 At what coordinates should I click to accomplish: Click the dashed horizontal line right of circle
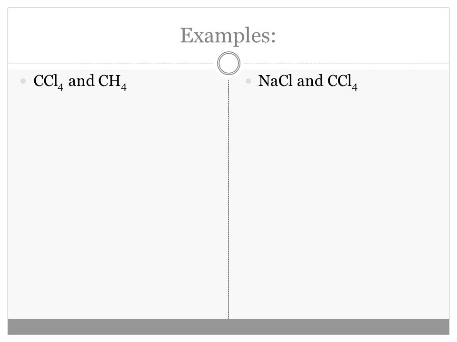[x=346, y=64]
